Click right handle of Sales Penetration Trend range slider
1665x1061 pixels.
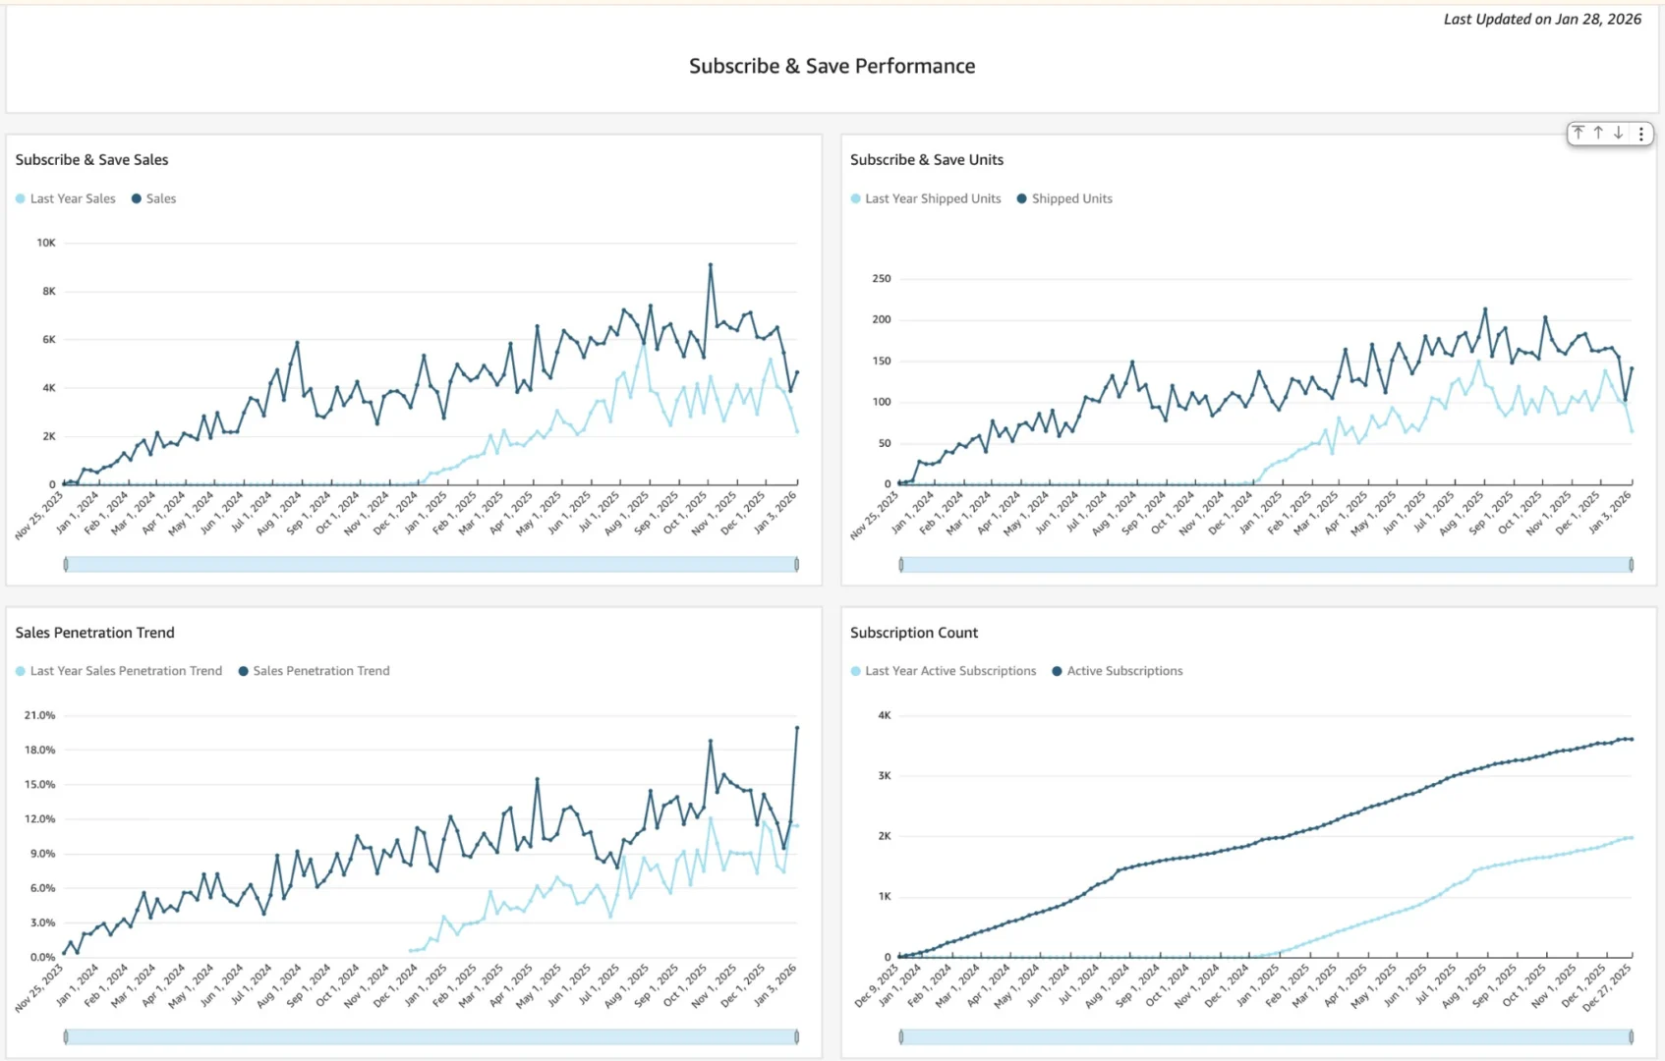[796, 1036]
